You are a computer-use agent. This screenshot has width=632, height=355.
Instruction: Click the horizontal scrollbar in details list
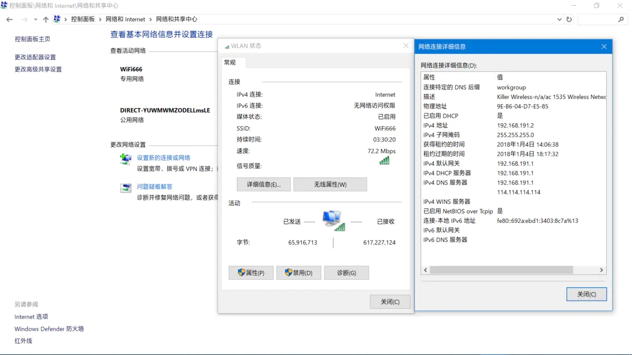click(x=500, y=270)
